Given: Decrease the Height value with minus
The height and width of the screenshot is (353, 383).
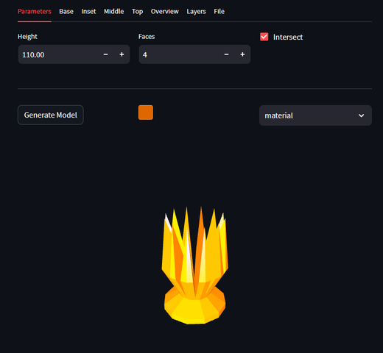Looking at the screenshot, I should (x=105, y=54).
